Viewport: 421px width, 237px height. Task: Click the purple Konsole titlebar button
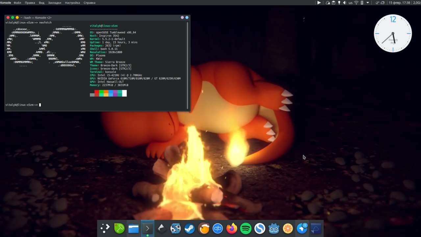pos(183,17)
